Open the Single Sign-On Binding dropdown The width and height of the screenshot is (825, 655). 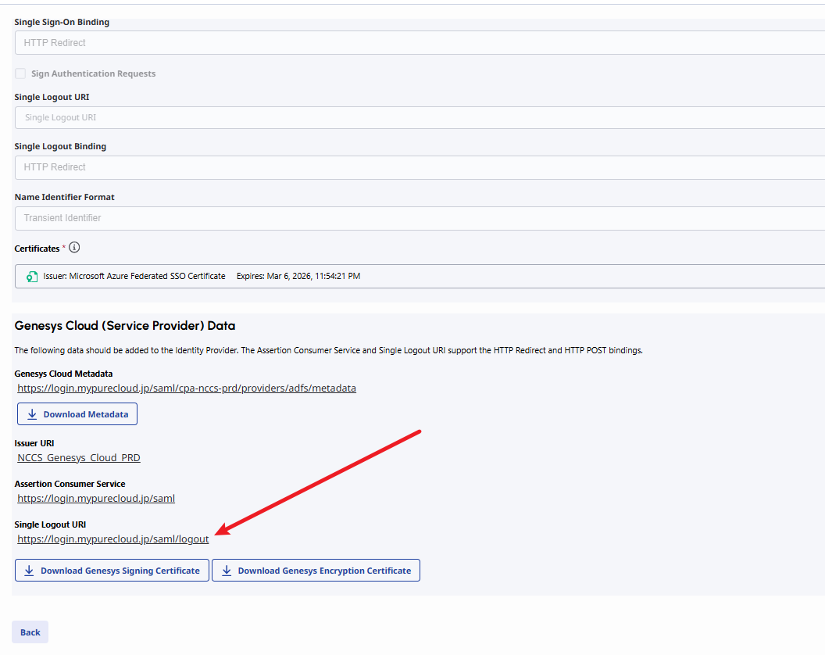(x=420, y=43)
